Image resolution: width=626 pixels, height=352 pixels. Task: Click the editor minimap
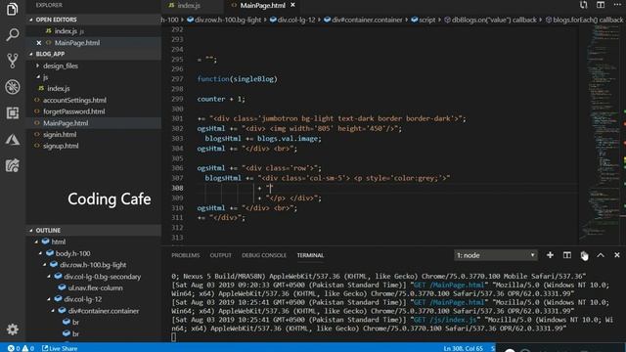(x=603, y=134)
